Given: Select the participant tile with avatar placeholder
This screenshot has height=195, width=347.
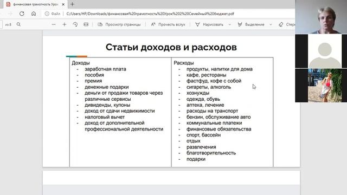Looking at the screenshot, I should [321, 51].
